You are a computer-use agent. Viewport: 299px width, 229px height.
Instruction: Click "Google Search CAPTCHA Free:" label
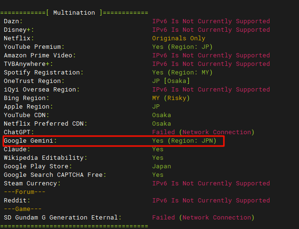point(55,175)
